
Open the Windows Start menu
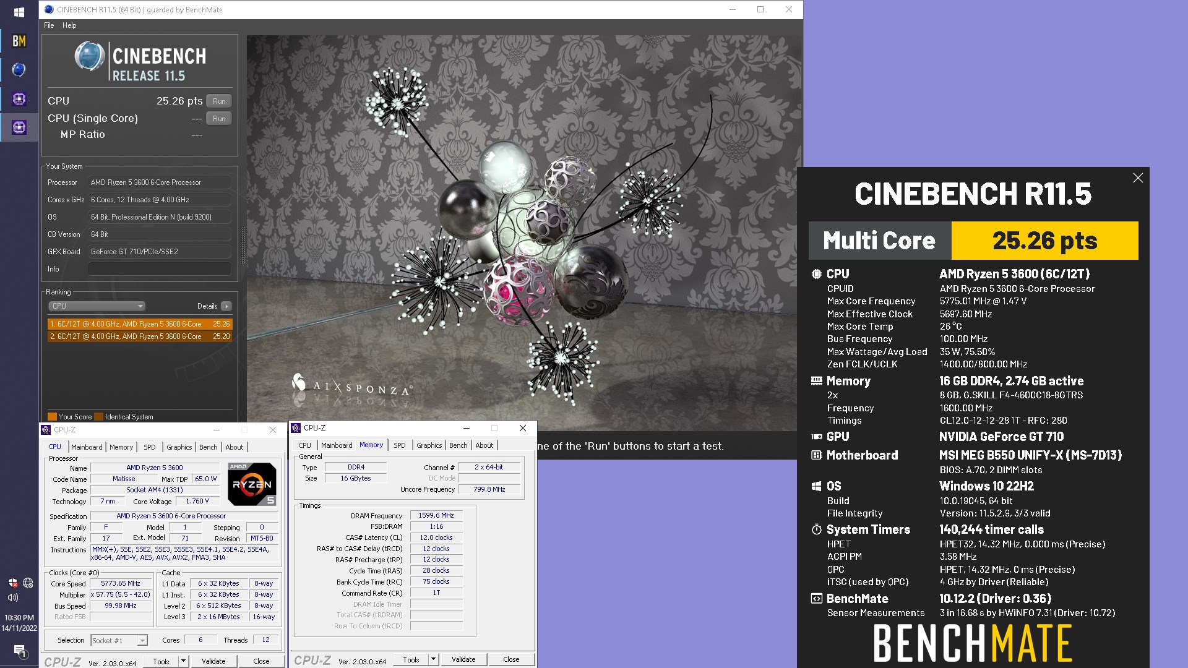click(x=19, y=12)
